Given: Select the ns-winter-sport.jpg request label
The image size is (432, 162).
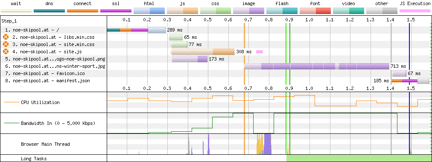Looking at the screenshot, I should point(55,66).
